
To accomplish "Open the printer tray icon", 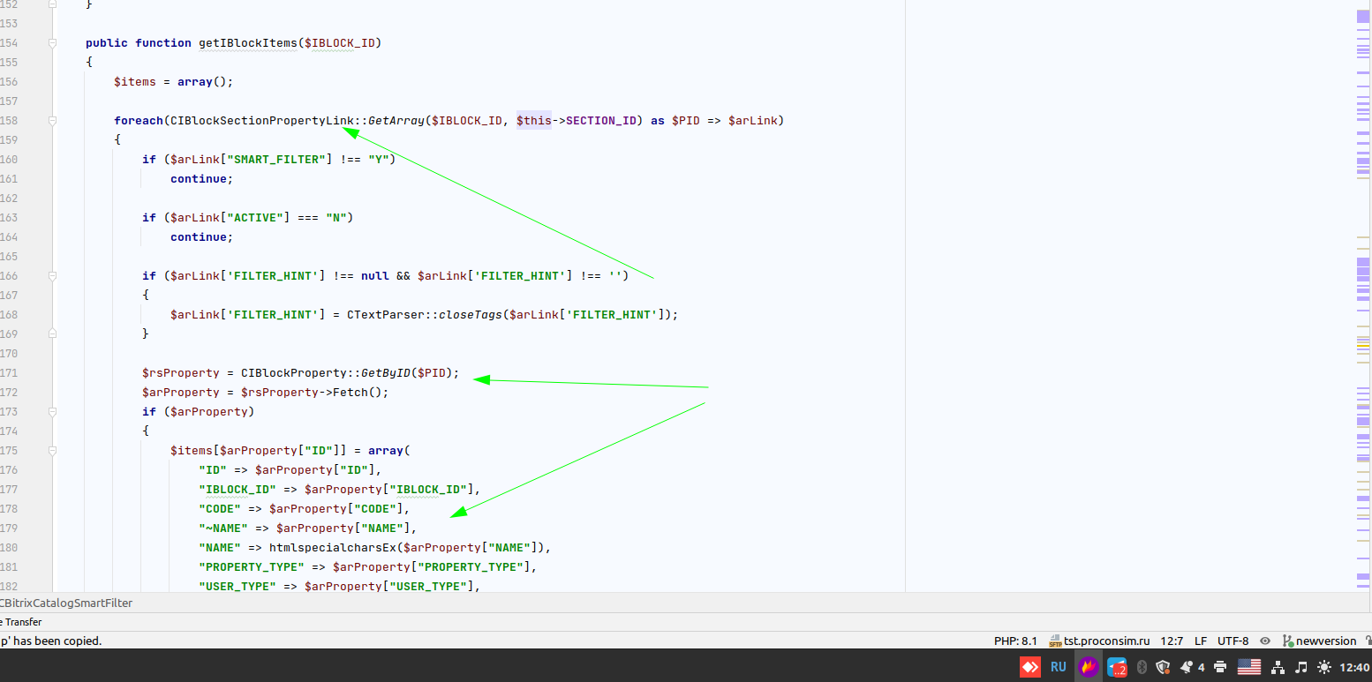I will (x=1220, y=667).
